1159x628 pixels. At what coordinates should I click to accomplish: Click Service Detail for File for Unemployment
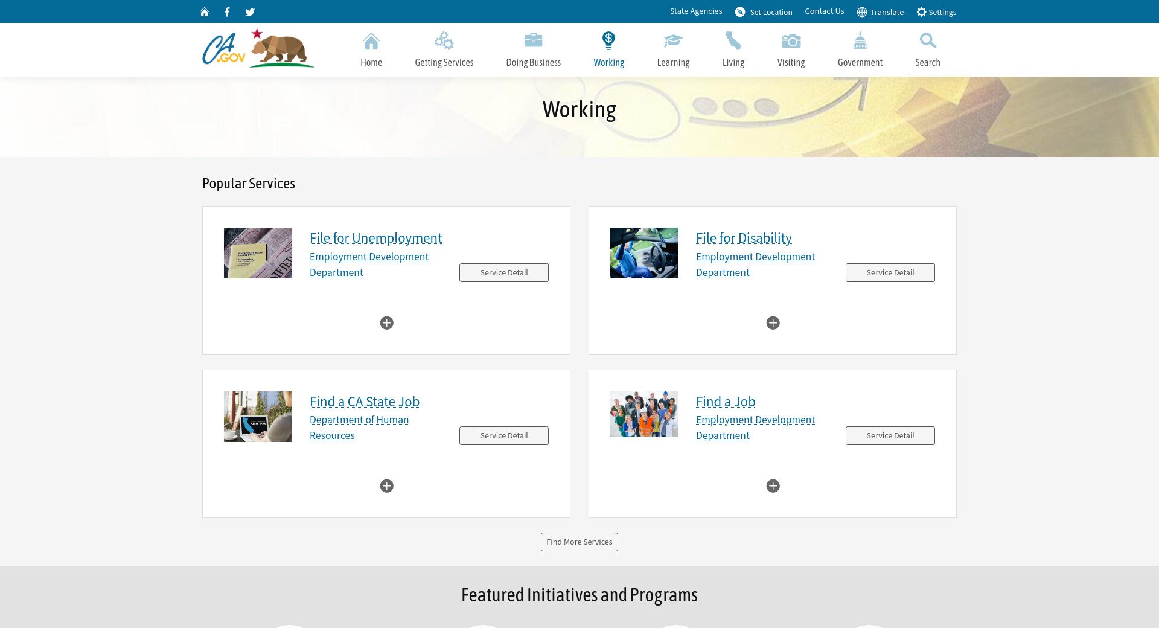tap(503, 273)
